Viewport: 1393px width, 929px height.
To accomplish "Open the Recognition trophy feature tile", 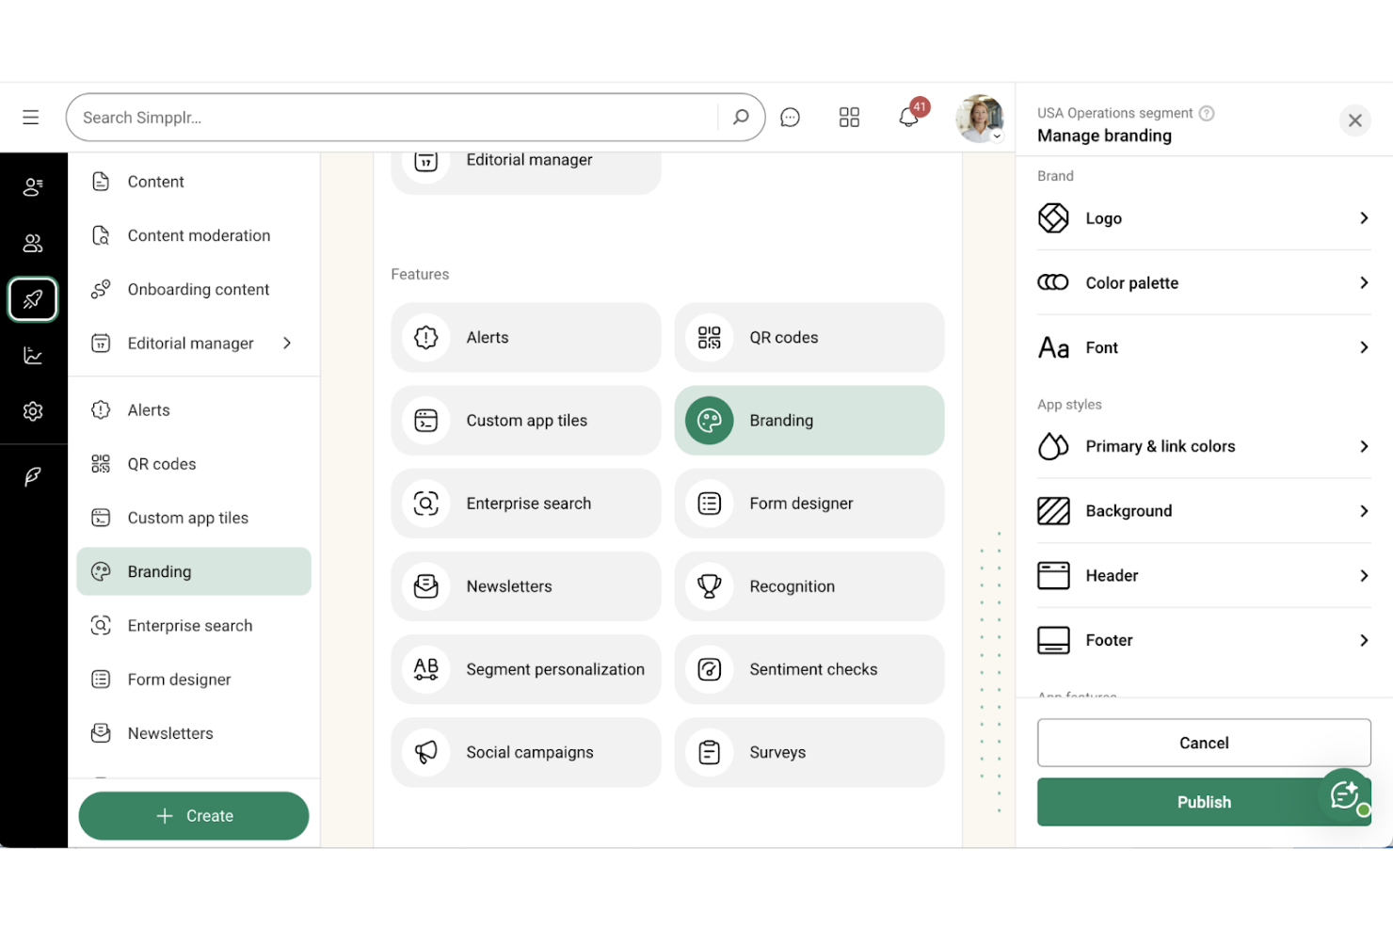I will point(809,585).
